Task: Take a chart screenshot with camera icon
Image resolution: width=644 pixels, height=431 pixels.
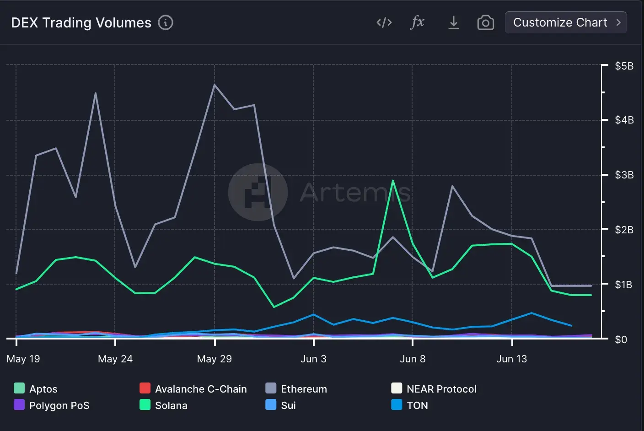Action: [x=485, y=22]
